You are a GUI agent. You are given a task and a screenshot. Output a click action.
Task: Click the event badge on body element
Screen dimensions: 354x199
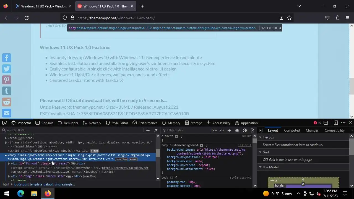coord(133,159)
